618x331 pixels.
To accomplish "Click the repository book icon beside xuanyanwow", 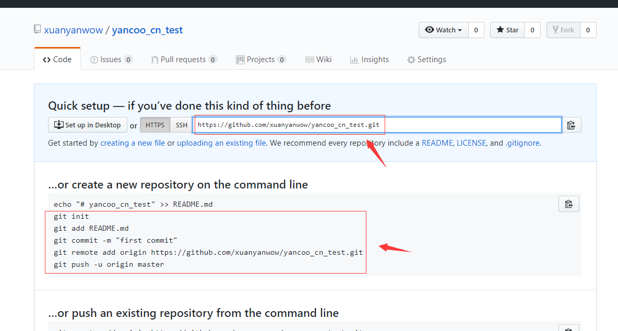I will (x=38, y=30).
